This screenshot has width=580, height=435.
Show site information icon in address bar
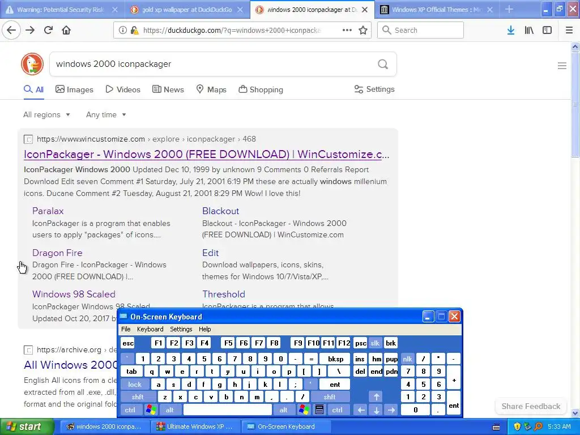tap(122, 31)
